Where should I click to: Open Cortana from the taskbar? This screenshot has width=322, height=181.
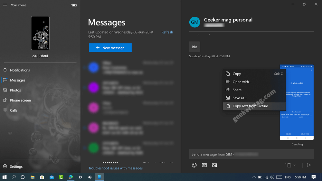point(23,177)
